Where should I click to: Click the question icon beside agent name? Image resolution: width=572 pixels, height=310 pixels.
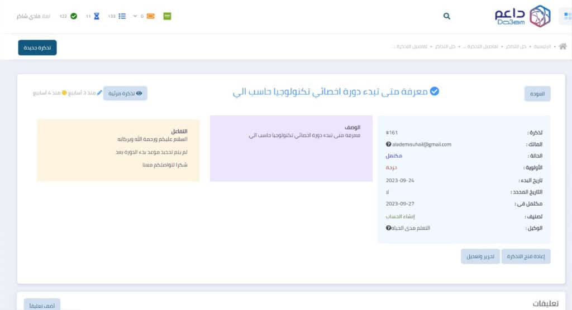click(389, 228)
